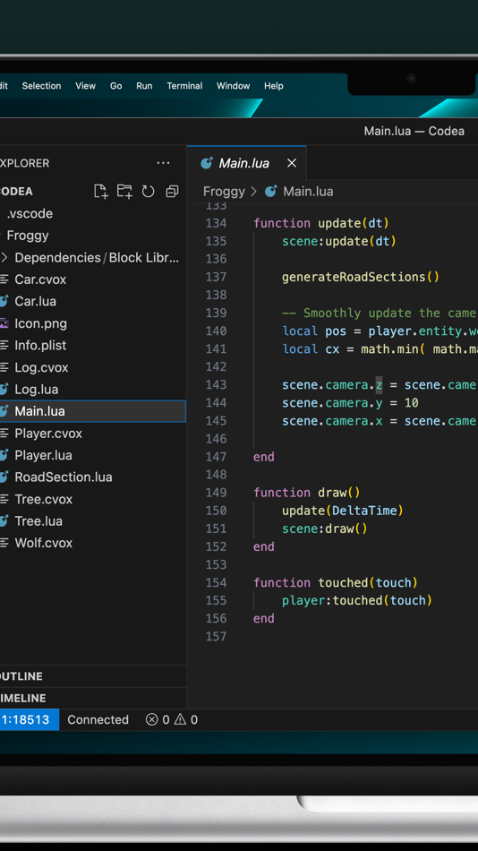This screenshot has height=851, width=478.
Task: Click the Lua icon in the Main.lua breadcrumb
Action: coord(270,191)
